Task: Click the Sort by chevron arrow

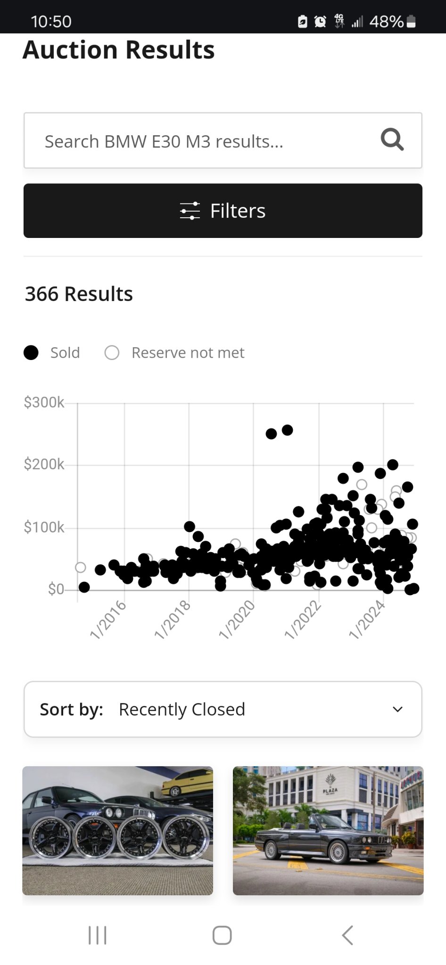Action: pos(397,709)
